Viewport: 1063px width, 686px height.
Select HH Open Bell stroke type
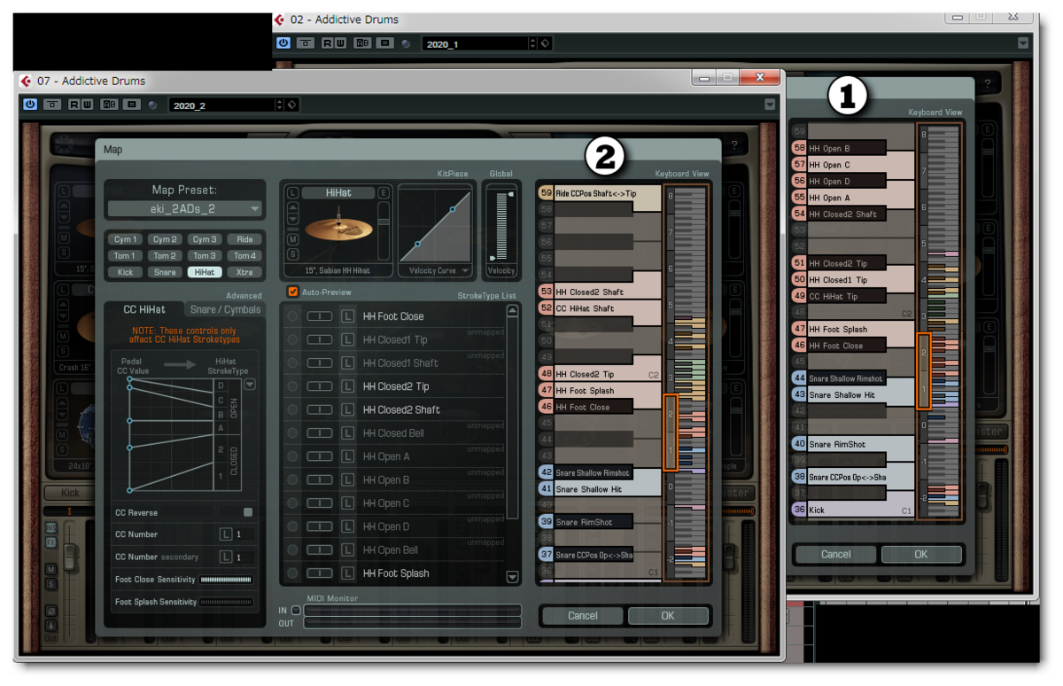tap(391, 550)
